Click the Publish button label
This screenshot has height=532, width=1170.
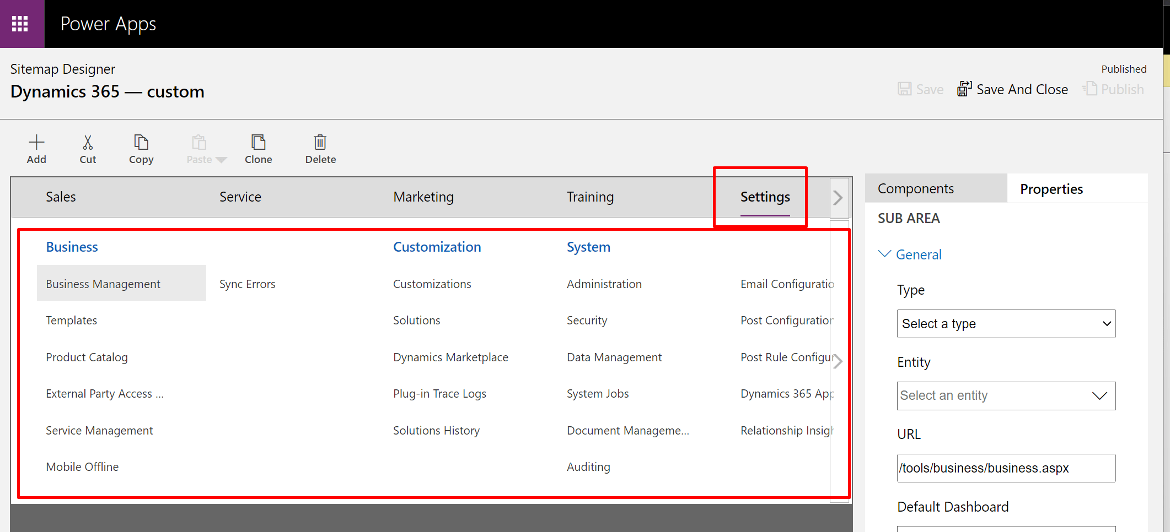click(1123, 89)
